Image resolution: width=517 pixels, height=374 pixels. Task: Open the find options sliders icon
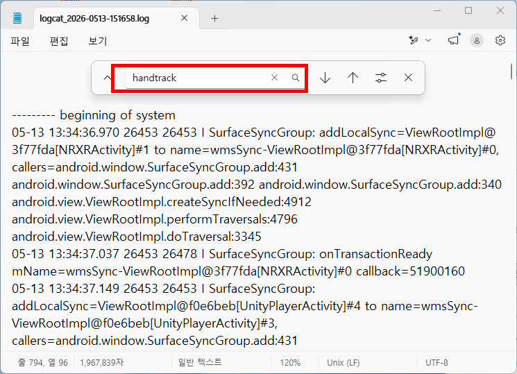coord(381,78)
